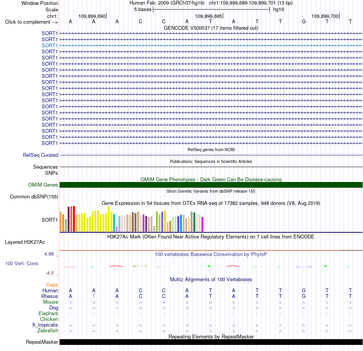The width and height of the screenshot is (363, 351).
Task: Click the Zebrafish species label
Action: point(48,331)
